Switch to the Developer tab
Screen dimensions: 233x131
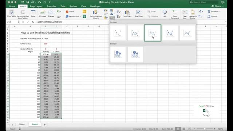pyautogui.click(x=95, y=6)
